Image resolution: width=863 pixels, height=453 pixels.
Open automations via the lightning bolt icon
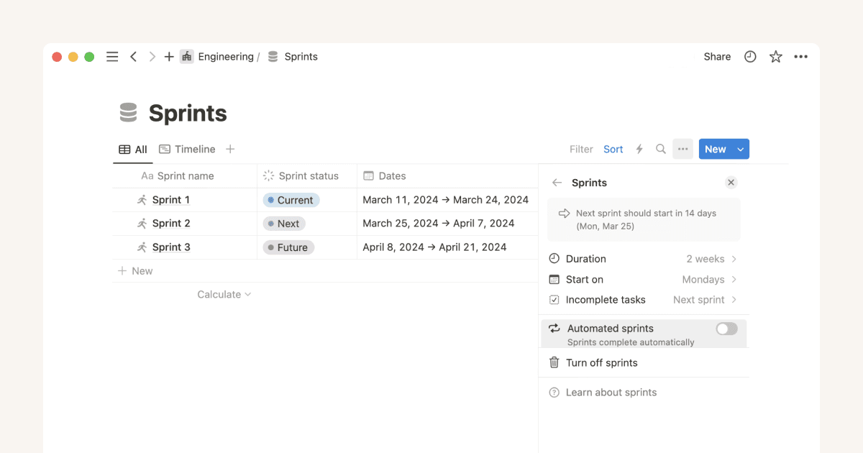click(639, 149)
